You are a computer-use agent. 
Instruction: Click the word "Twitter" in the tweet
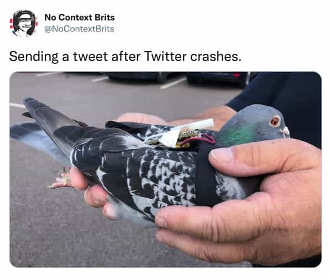tap(166, 56)
